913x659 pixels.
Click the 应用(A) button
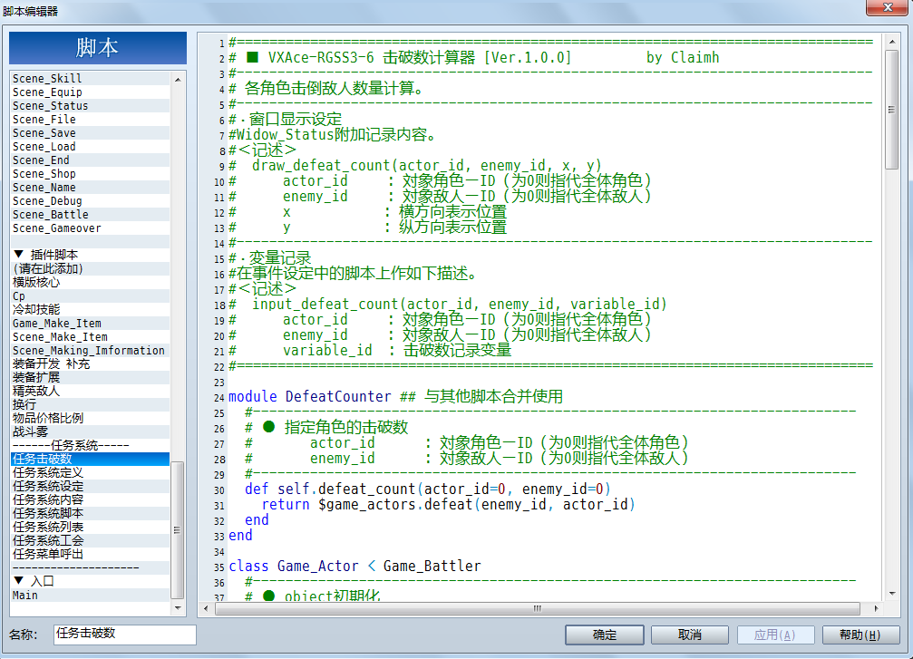pyautogui.click(x=775, y=635)
